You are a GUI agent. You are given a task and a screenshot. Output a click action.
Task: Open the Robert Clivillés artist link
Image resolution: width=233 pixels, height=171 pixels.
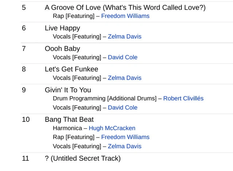pos(183,99)
